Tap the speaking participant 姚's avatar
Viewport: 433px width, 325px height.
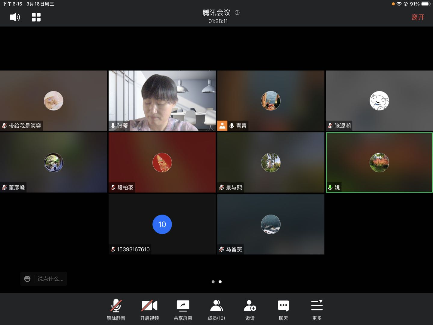pos(379,162)
